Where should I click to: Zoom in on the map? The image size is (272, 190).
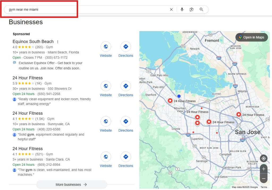[x=263, y=169]
